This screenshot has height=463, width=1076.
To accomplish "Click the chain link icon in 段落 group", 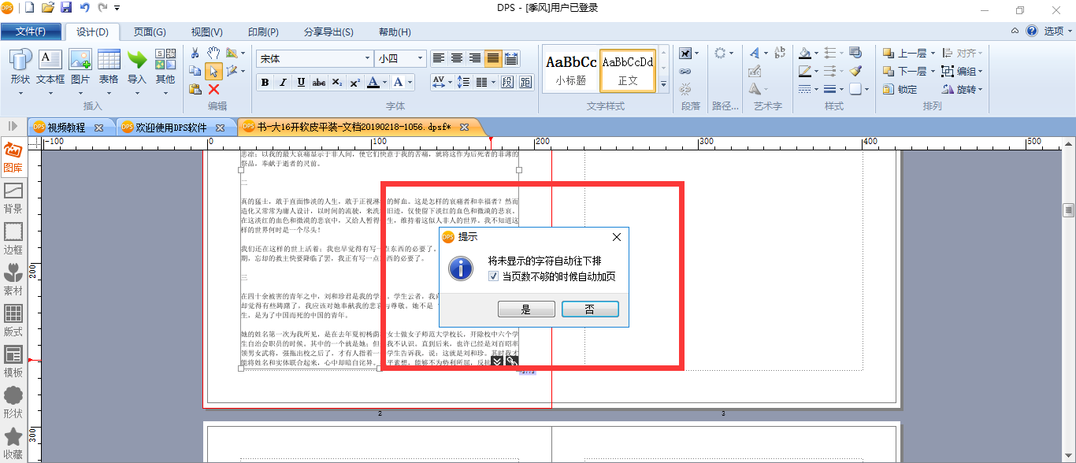I will click(685, 71).
